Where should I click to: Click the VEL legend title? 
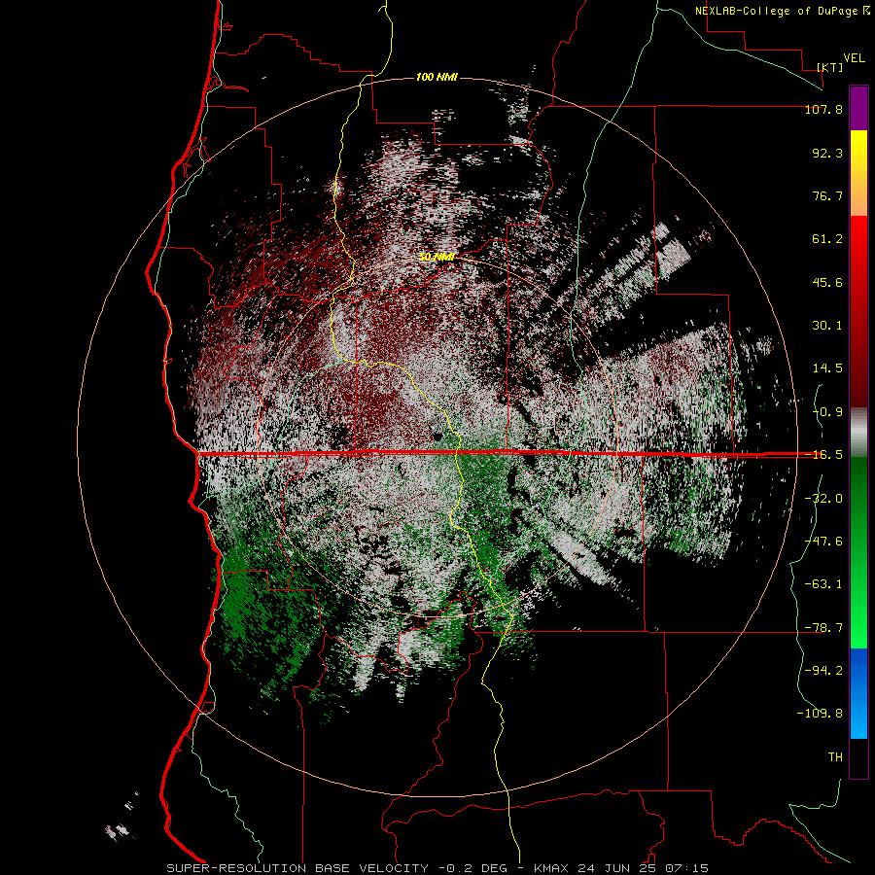[x=854, y=57]
